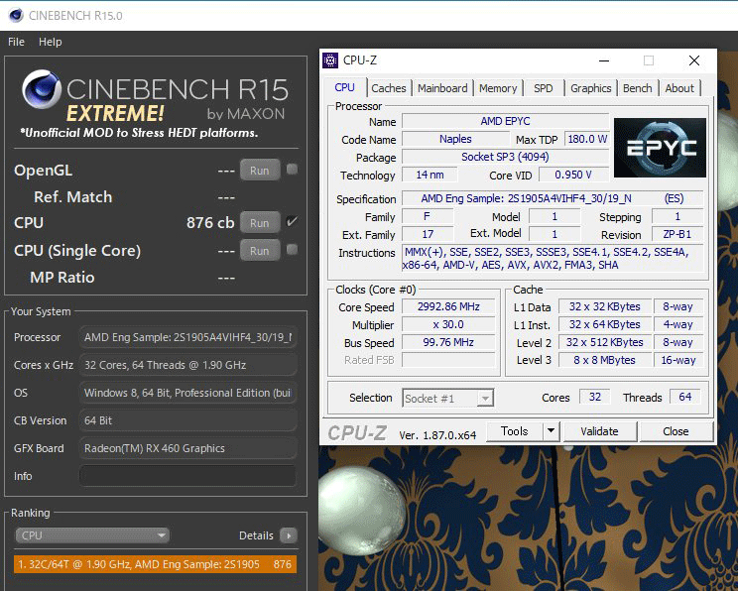
Task: Switch to the Memory tab
Action: click(498, 88)
